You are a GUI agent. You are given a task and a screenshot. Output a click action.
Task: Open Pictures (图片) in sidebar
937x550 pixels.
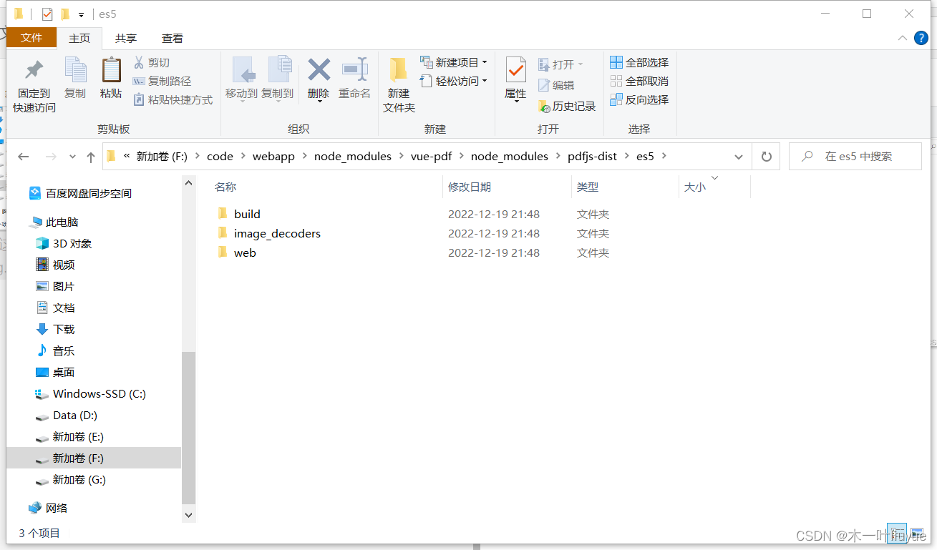pyautogui.click(x=64, y=286)
